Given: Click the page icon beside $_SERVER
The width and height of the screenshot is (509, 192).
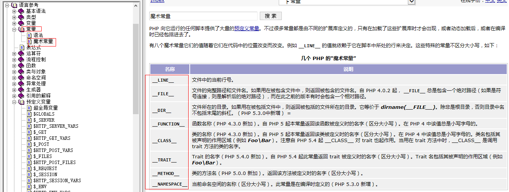Looking at the screenshot, I should [x=29, y=120].
